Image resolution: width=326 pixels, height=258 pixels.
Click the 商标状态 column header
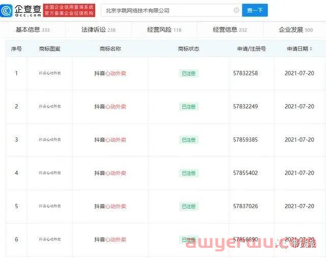pos(188,49)
